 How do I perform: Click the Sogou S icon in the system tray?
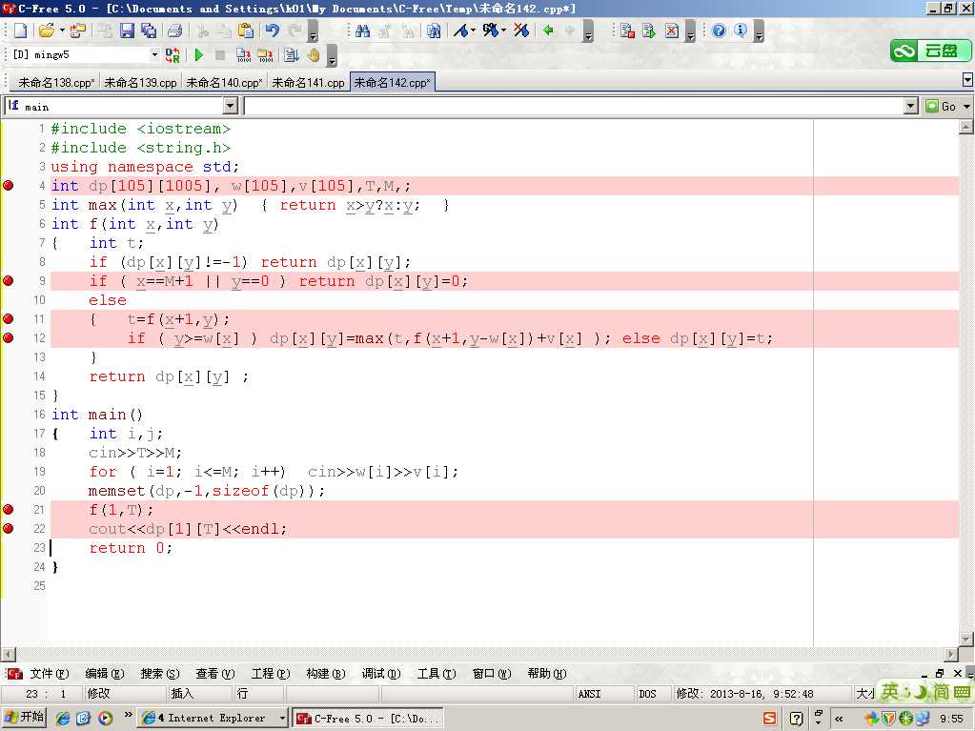[770, 719]
